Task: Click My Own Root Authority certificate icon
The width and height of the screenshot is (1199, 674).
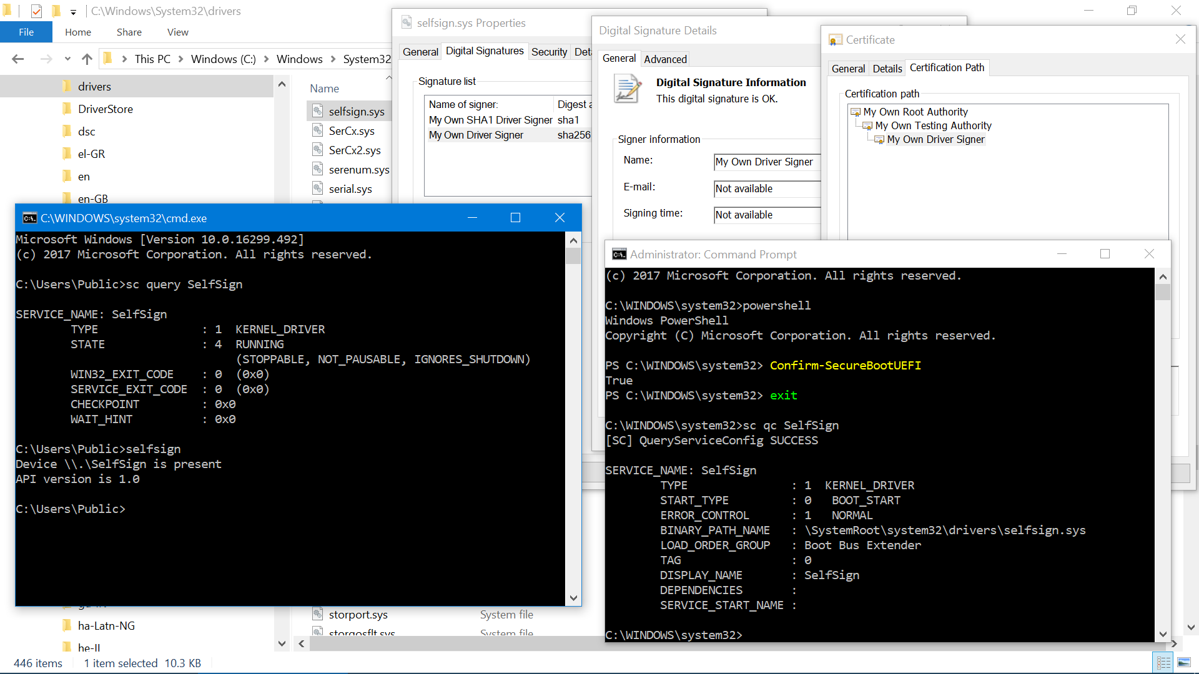Action: click(x=856, y=112)
